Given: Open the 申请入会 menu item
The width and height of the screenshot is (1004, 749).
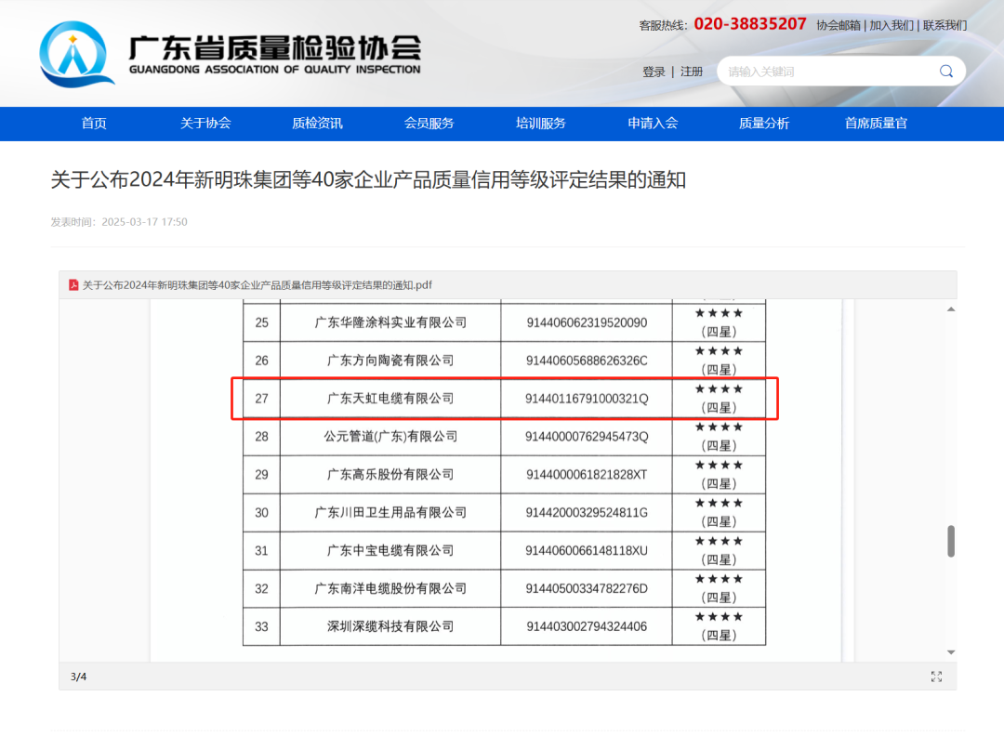Looking at the screenshot, I should (653, 124).
